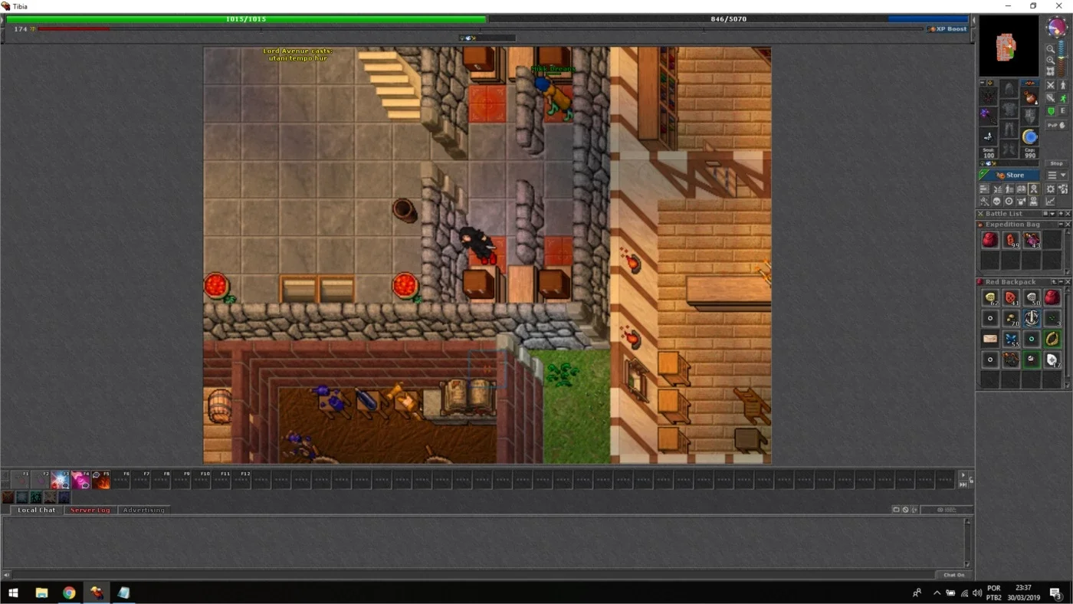Select the platinum coin stack of 50

[1032, 297]
